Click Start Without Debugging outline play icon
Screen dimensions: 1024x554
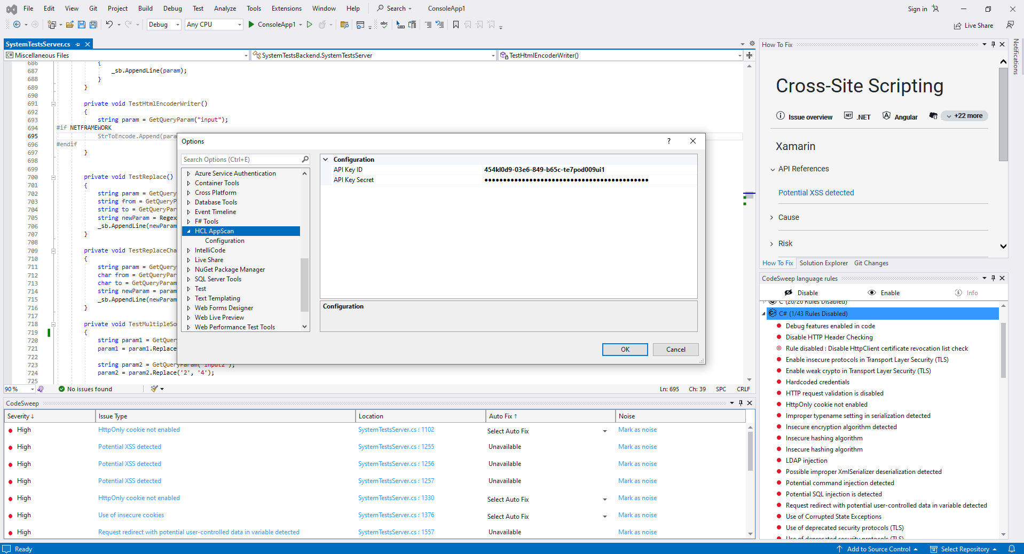pos(310,25)
